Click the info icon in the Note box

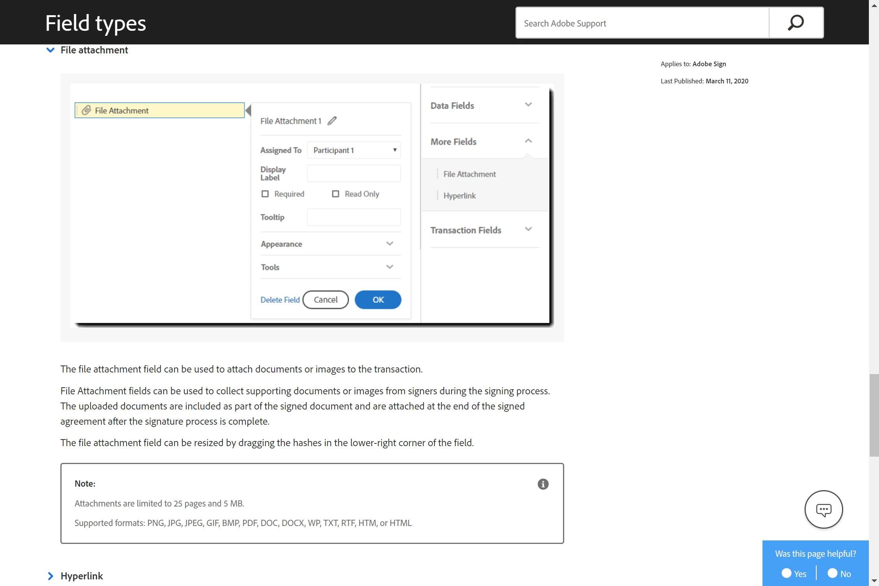pyautogui.click(x=543, y=484)
